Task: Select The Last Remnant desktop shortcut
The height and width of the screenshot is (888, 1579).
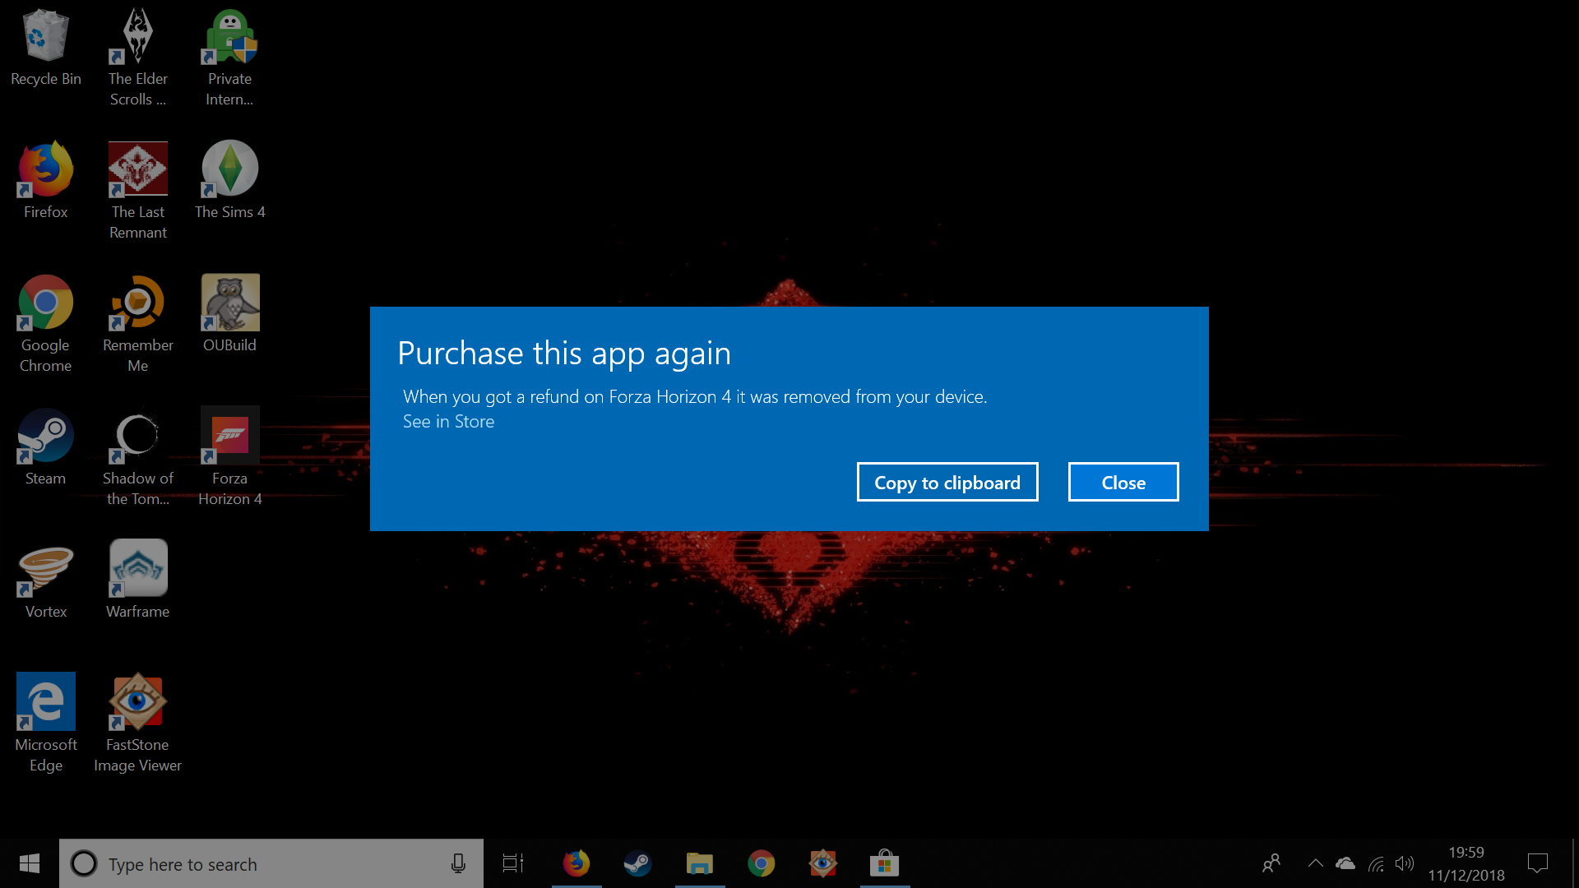Action: [138, 191]
